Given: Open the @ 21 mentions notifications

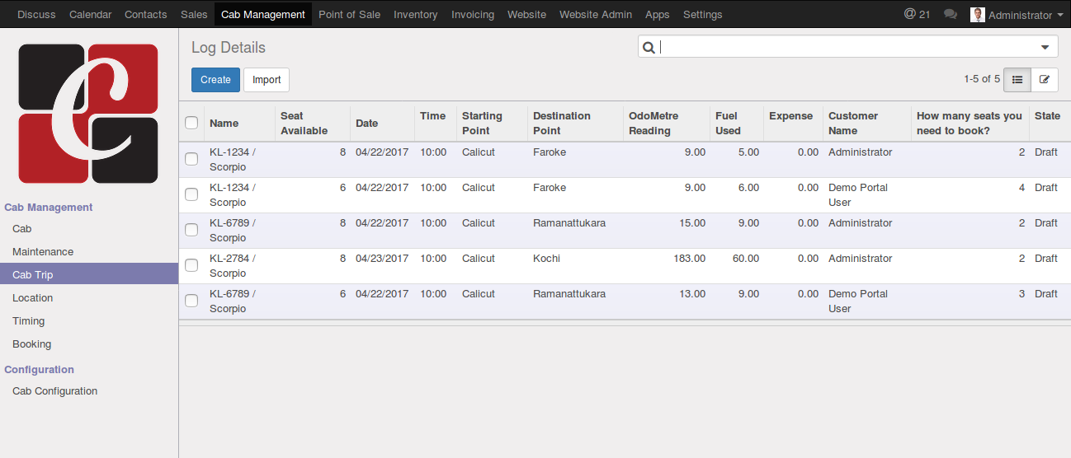Looking at the screenshot, I should coord(917,15).
